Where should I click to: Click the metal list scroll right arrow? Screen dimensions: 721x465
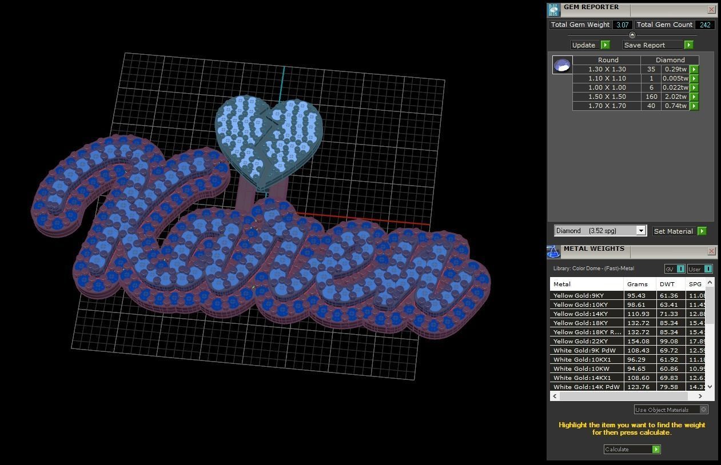coord(700,396)
